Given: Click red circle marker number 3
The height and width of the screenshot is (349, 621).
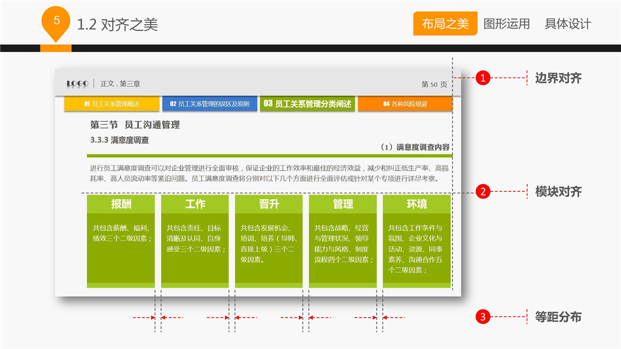Looking at the screenshot, I should (483, 317).
